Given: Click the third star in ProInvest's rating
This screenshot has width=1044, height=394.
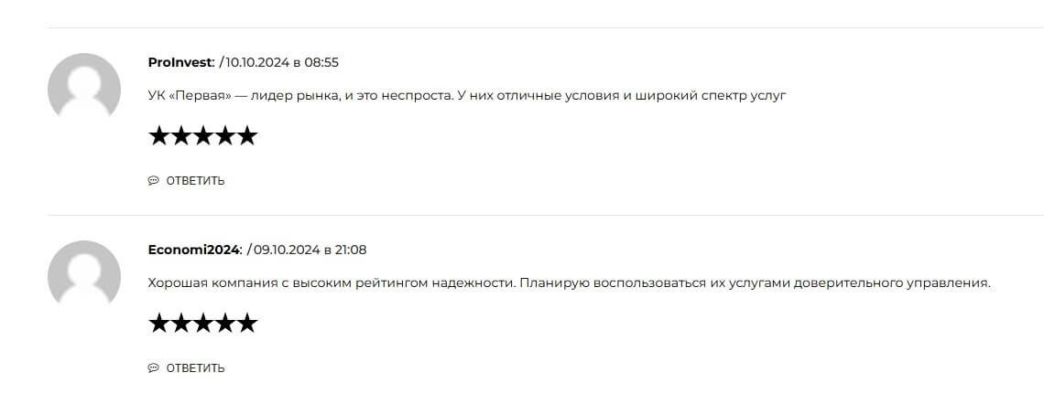Looking at the screenshot, I should point(203,137).
